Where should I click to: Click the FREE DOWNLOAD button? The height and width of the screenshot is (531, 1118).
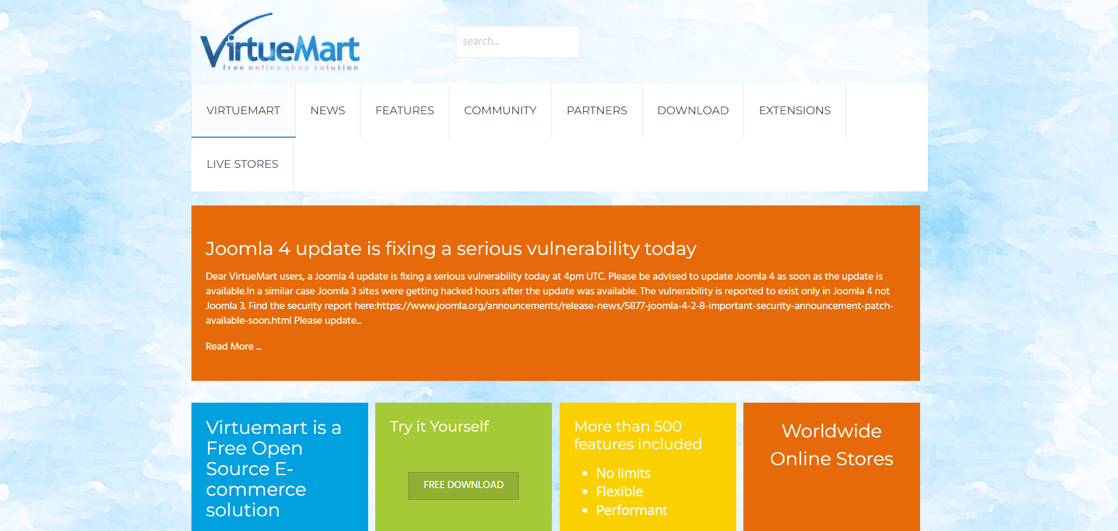[x=464, y=486]
